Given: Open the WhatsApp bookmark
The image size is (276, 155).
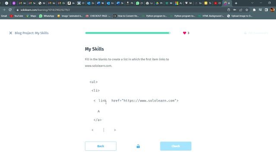Looking at the screenshot, I should coord(47,16).
